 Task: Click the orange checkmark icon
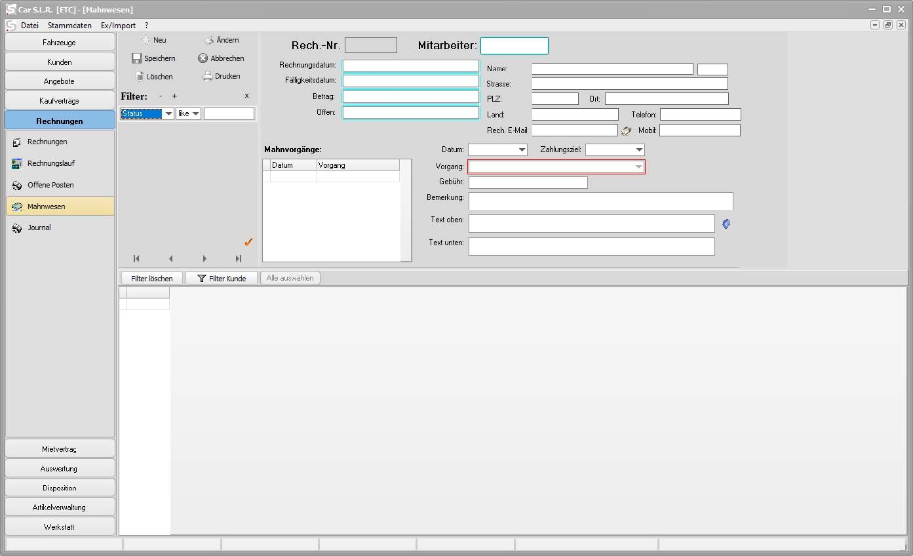[248, 242]
